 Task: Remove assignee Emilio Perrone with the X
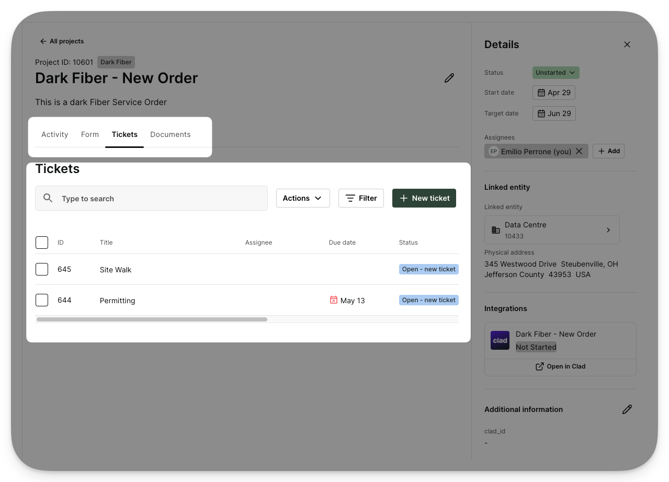pyautogui.click(x=579, y=151)
